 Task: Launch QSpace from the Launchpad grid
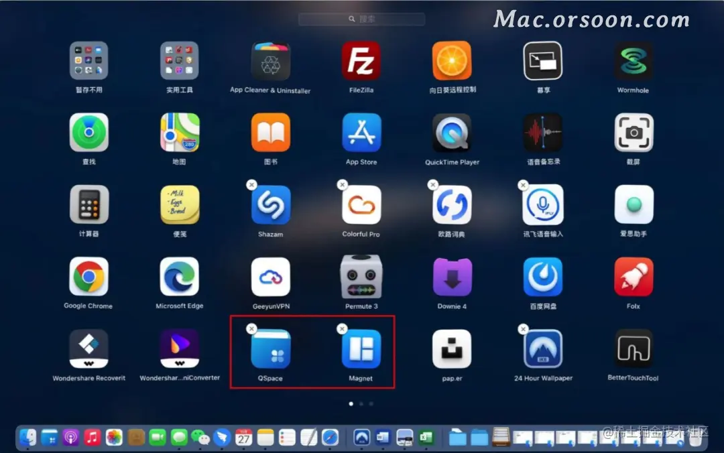tap(271, 348)
